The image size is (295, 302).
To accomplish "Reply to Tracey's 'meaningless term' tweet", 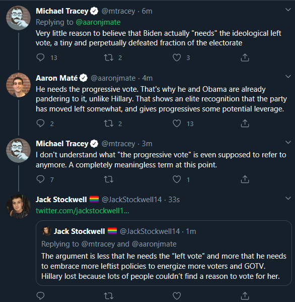I will pyautogui.click(x=40, y=179).
